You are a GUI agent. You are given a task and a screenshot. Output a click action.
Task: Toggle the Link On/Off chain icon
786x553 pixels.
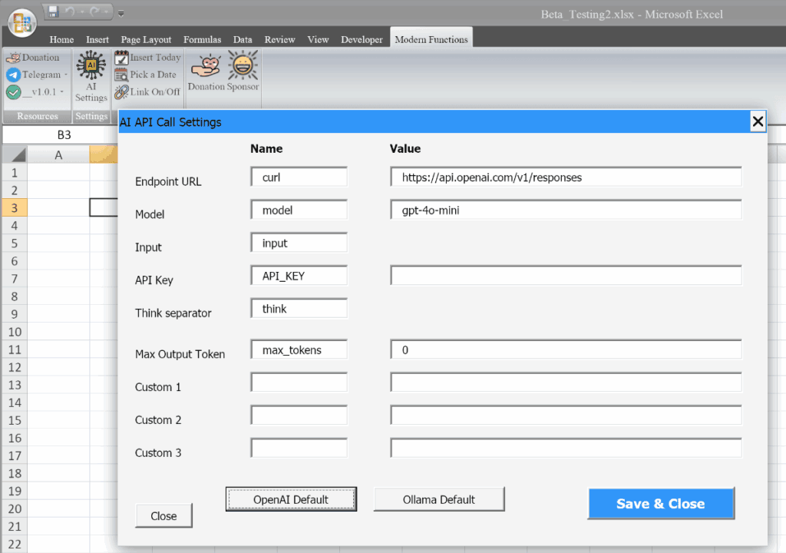click(121, 92)
